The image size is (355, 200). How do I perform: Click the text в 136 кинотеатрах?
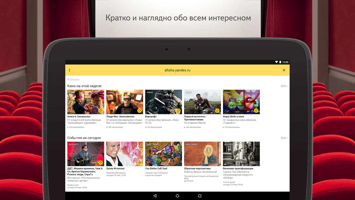[x=192, y=127]
